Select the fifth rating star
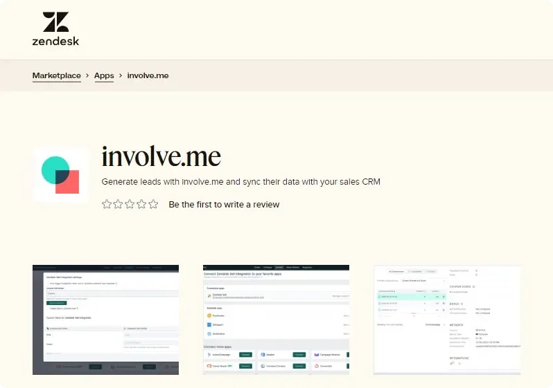Image resolution: width=553 pixels, height=388 pixels. [x=153, y=204]
